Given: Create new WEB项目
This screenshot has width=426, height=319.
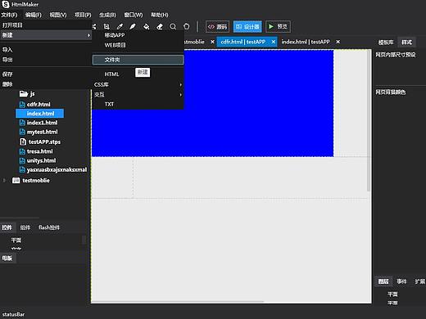Looking at the screenshot, I should click(138, 45).
